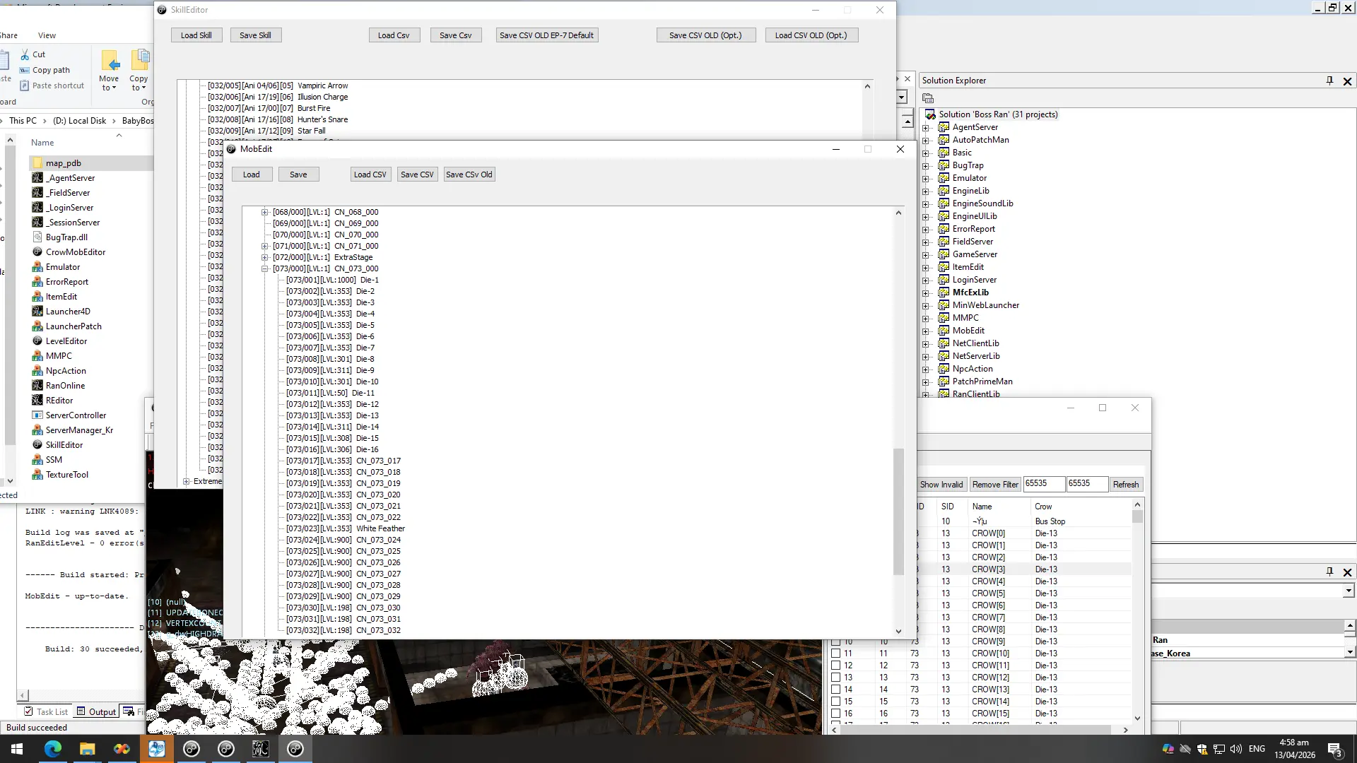Screen dimensions: 1357x763
Task: Click the volume speaker icon in system tray
Action: pyautogui.click(x=1236, y=749)
